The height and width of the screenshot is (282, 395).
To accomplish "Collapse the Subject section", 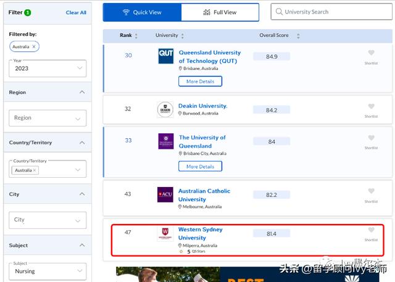I will 82,245.
